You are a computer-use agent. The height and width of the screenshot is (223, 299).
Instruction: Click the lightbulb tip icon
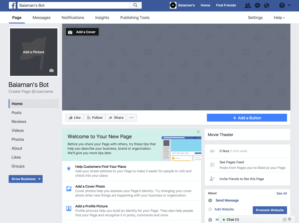click(x=69, y=168)
